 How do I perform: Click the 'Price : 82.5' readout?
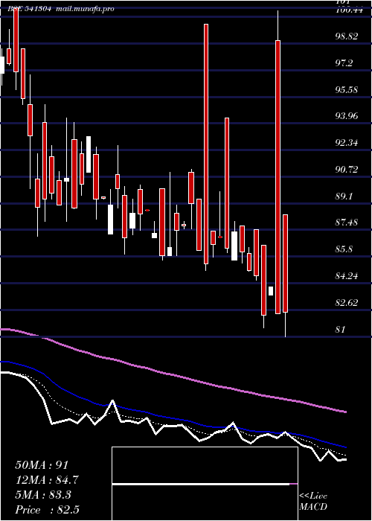click(x=47, y=510)
